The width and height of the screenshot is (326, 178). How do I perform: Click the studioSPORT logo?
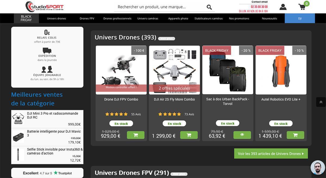coord(45,7)
